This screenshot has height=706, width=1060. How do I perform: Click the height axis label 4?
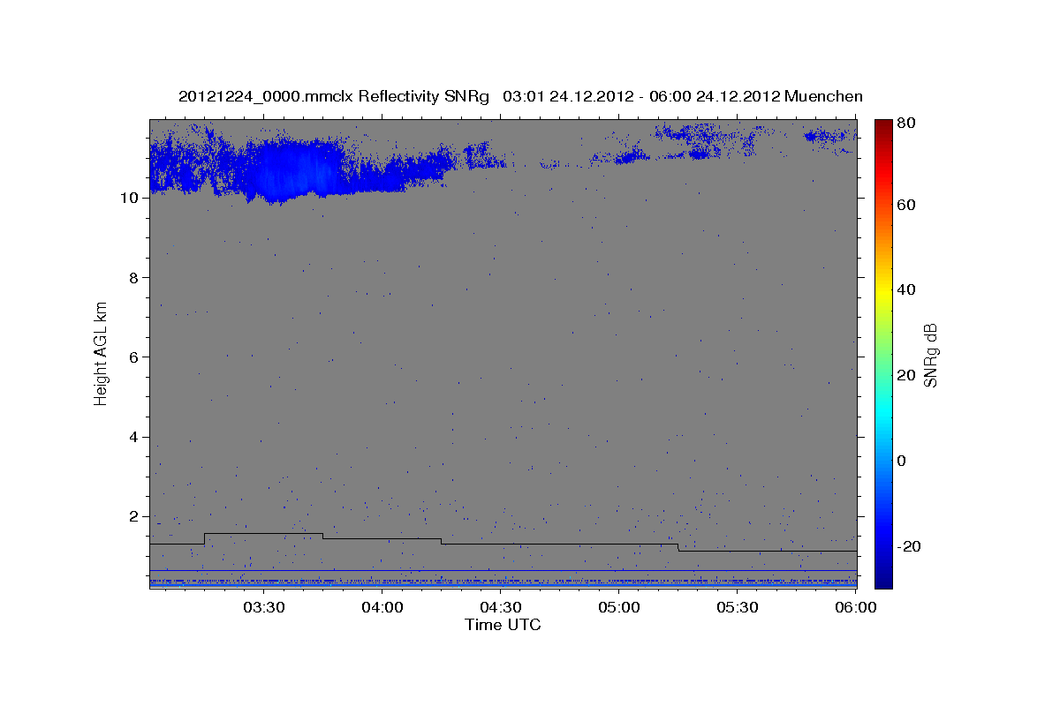click(x=134, y=437)
